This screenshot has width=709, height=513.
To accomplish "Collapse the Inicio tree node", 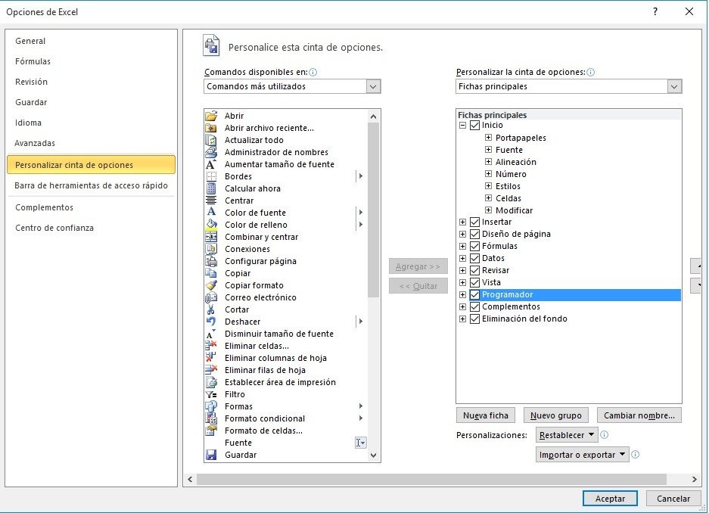I will (462, 125).
